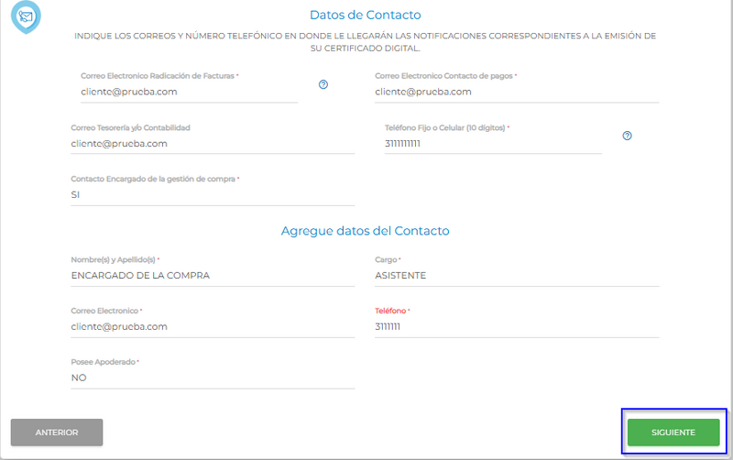This screenshot has width=733, height=460.
Task: Click the red Teléfono label text
Action: [x=391, y=311]
